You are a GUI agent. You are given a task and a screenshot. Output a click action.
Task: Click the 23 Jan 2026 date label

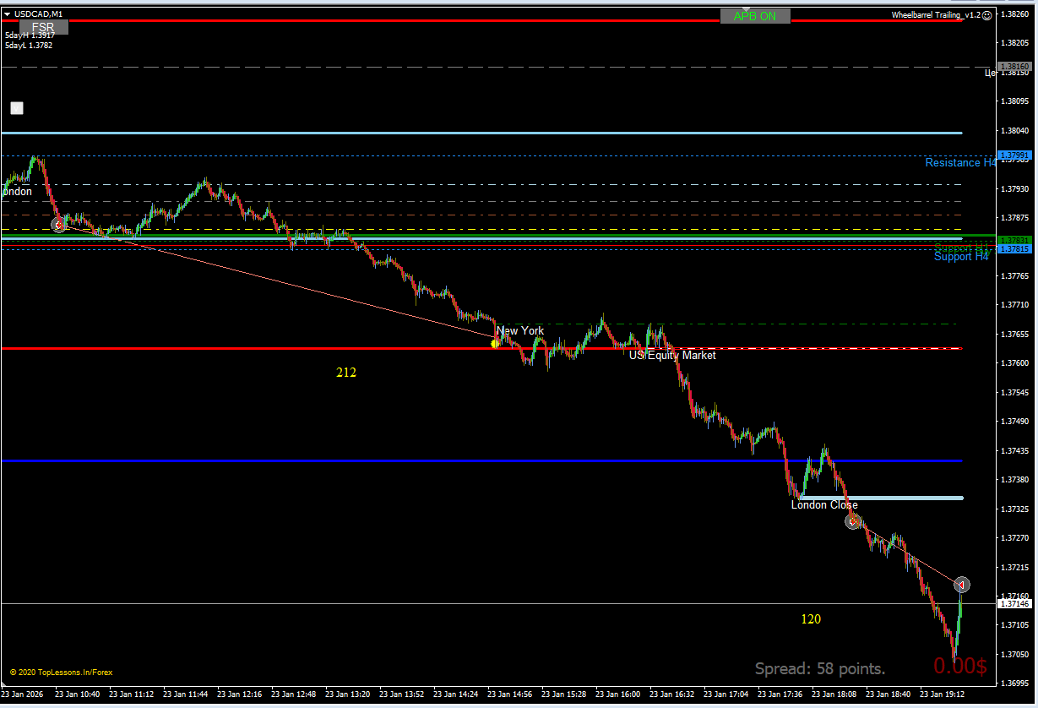tap(24, 694)
